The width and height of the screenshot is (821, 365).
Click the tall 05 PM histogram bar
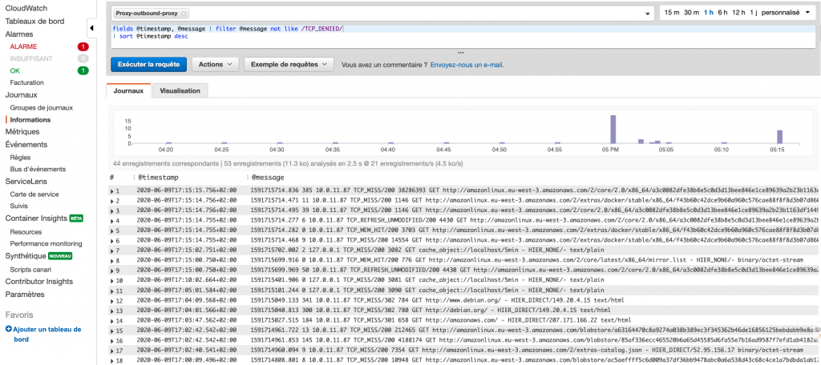click(x=613, y=129)
